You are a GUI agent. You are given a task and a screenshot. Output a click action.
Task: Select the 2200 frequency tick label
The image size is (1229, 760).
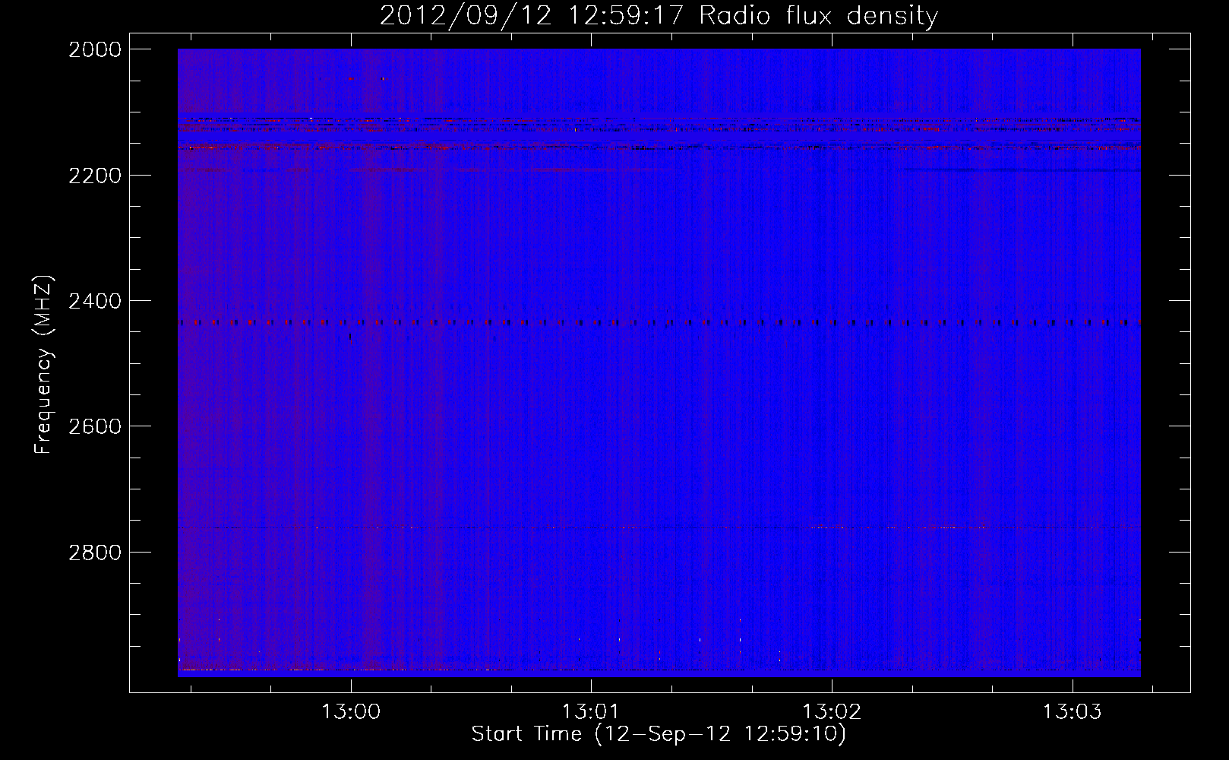coord(95,176)
